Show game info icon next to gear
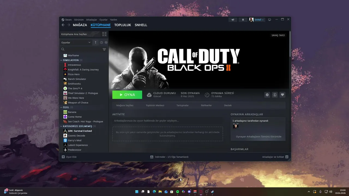This screenshot has width=349, height=196. coord(275,95)
